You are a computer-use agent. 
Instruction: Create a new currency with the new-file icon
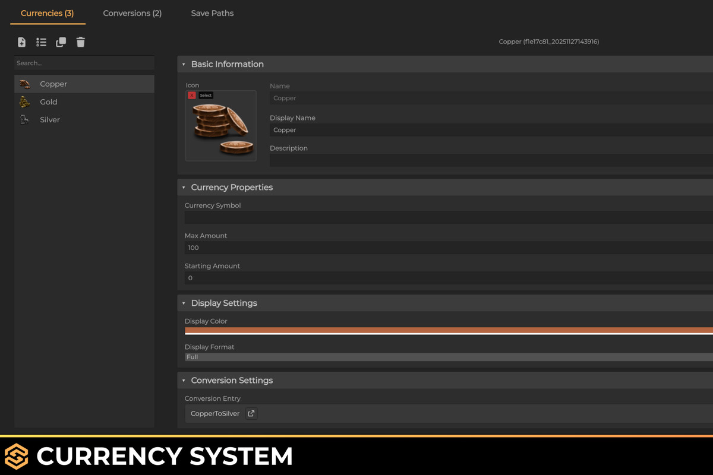click(21, 42)
